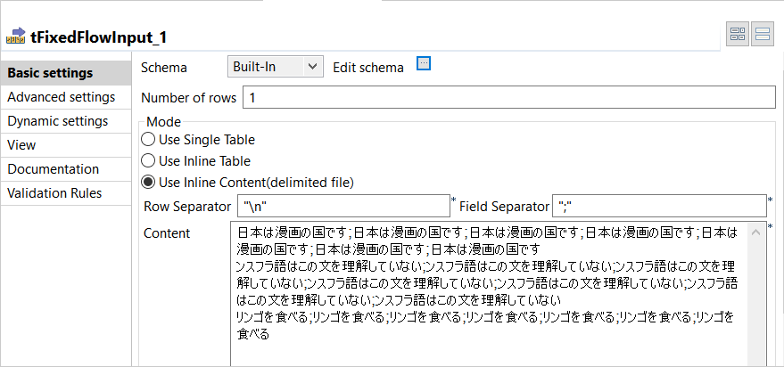Expand the Schema Built-In dropdown
This screenshot has height=367, width=784.
point(275,66)
